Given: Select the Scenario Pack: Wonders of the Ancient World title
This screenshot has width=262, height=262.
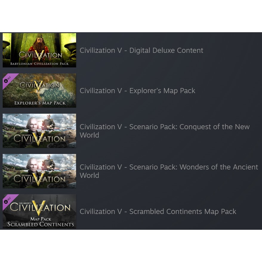Looking at the screenshot, I should point(169,171).
